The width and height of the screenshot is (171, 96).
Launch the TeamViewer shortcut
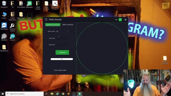pos(4,26)
